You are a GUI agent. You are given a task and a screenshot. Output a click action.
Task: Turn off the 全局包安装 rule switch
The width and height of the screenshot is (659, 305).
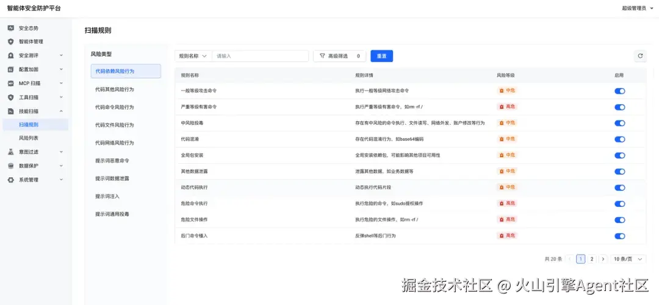tap(619, 156)
